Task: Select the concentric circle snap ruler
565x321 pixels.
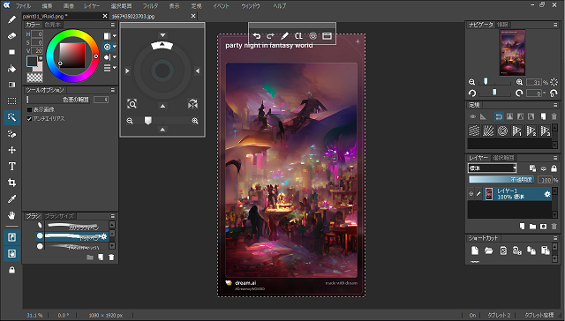Action: pyautogui.click(x=502, y=131)
